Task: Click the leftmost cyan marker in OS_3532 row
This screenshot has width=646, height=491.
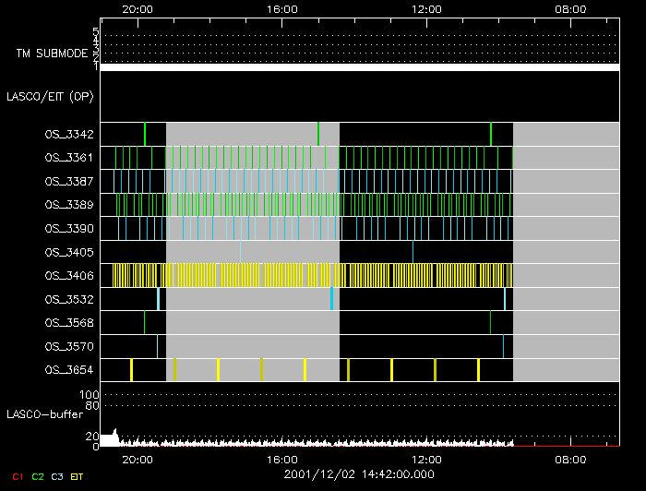Action: 158,298
